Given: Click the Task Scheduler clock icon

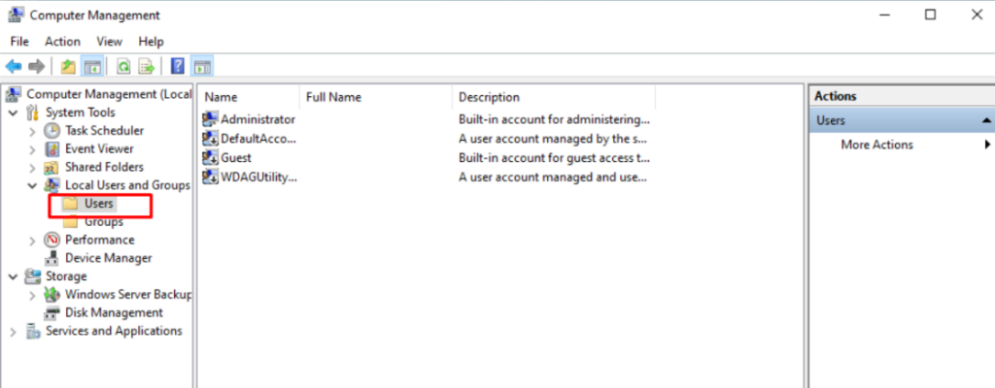Looking at the screenshot, I should point(52,131).
